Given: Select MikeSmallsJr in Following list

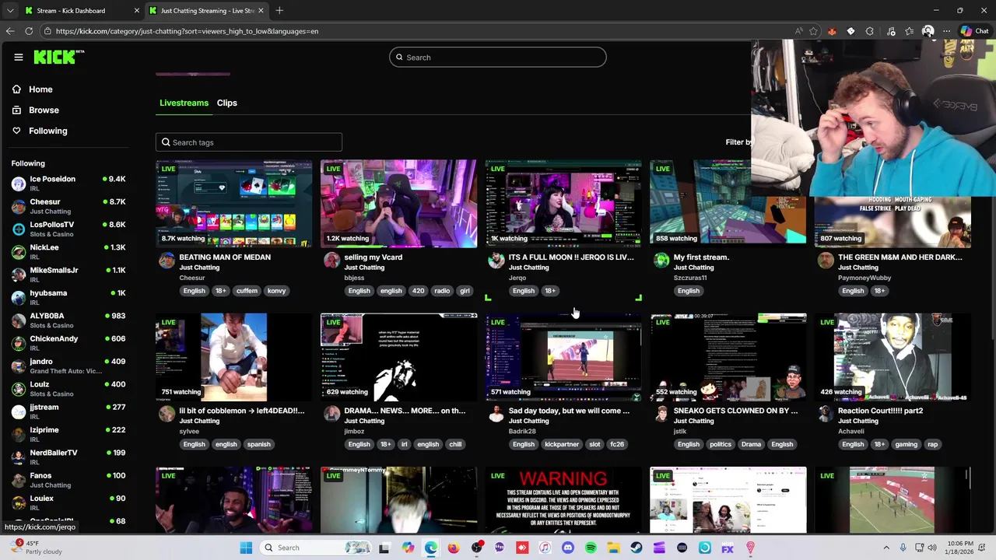Looking at the screenshot, I should [x=68, y=275].
